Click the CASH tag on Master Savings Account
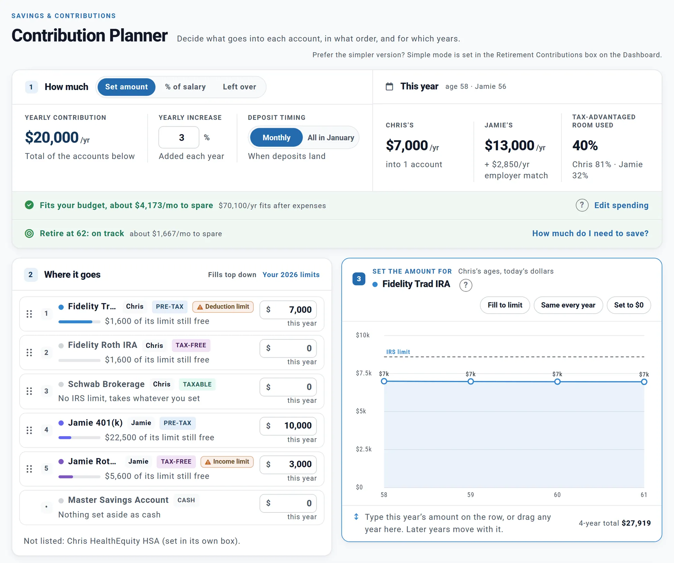 click(x=186, y=500)
